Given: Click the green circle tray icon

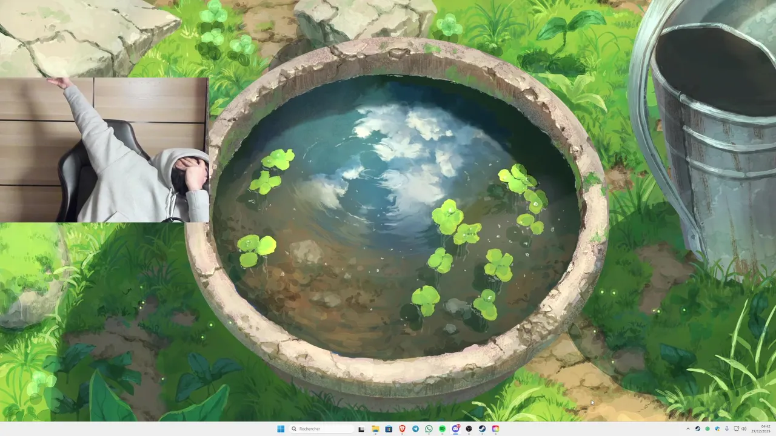Looking at the screenshot, I should (x=707, y=429).
